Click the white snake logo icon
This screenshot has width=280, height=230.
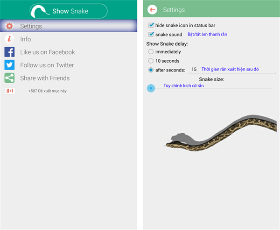click(40, 12)
